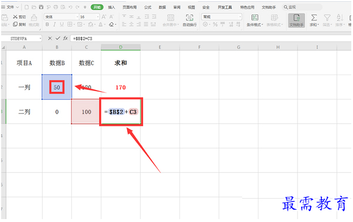
Task: Switch to the 特色应用 tab
Action: click(x=247, y=7)
